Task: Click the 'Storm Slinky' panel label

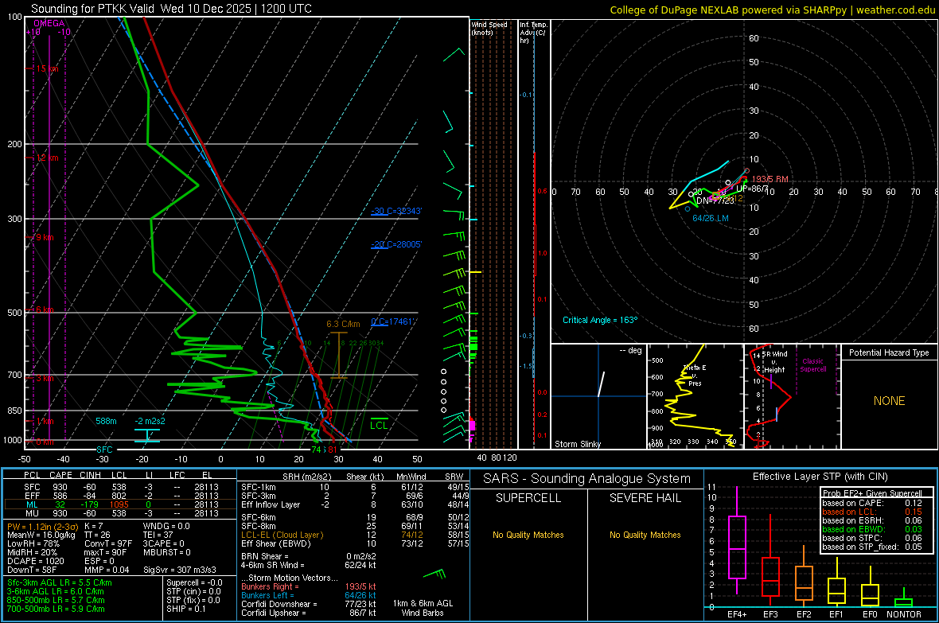Action: tap(577, 444)
